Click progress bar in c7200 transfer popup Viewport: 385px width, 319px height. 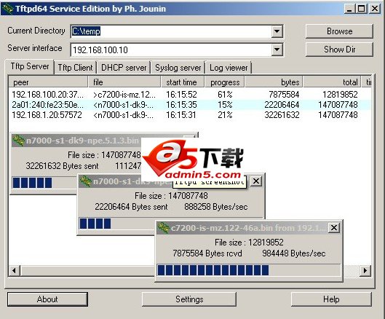point(249,270)
